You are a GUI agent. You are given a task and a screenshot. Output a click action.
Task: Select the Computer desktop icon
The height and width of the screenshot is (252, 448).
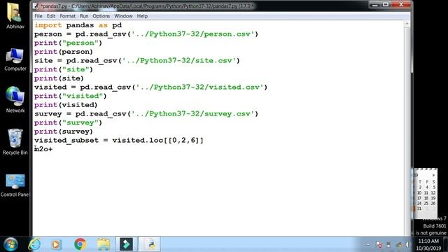pos(15,59)
